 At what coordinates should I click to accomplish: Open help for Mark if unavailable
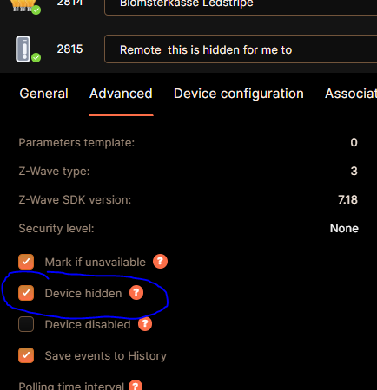(160, 262)
